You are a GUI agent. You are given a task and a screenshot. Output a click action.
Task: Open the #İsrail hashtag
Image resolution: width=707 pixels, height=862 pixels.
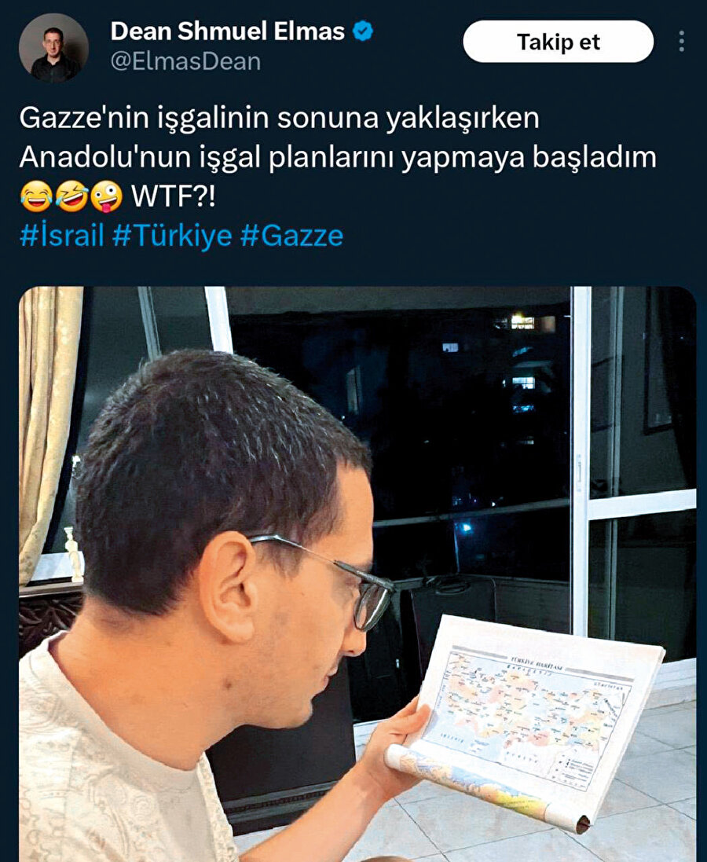(61, 236)
